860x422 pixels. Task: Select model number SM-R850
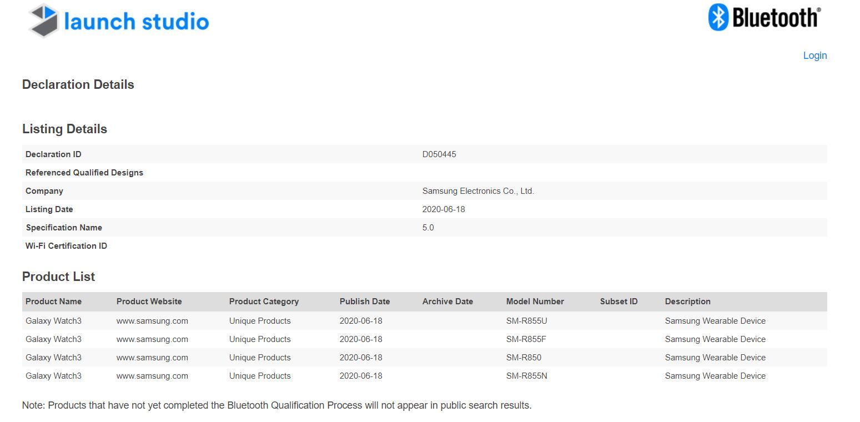(x=524, y=358)
